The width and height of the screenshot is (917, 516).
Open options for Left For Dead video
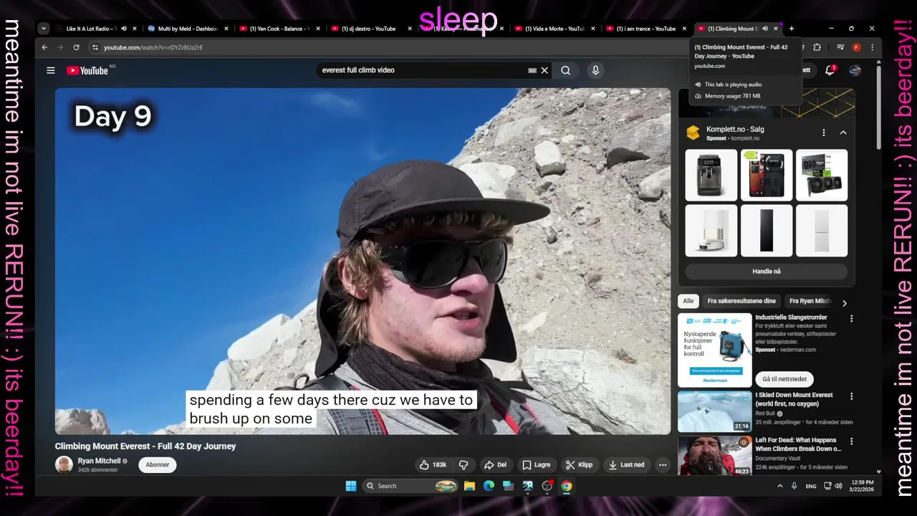[851, 441]
